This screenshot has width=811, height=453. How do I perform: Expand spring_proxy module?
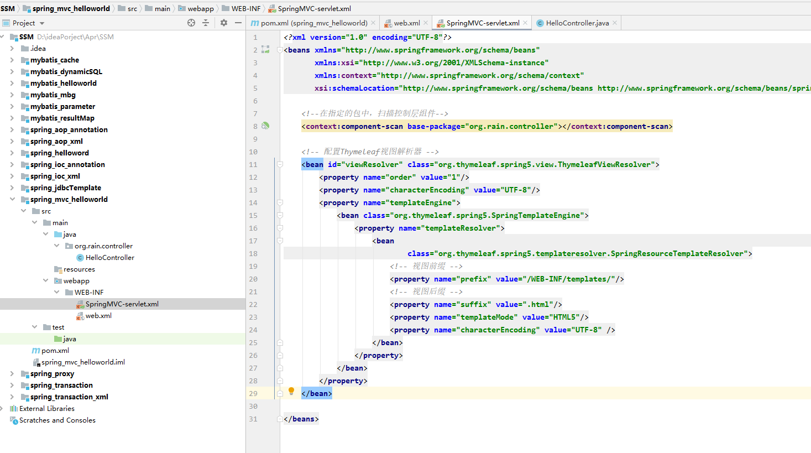[x=12, y=373]
